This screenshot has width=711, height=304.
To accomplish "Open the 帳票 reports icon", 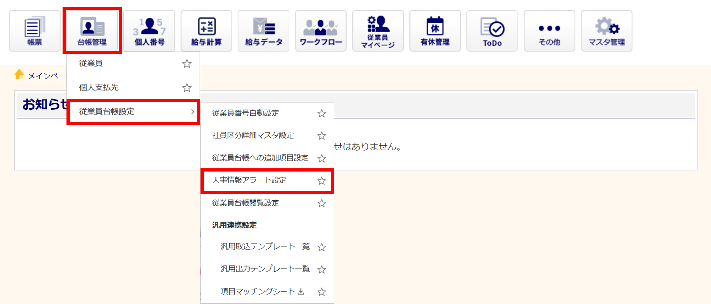I will [35, 31].
